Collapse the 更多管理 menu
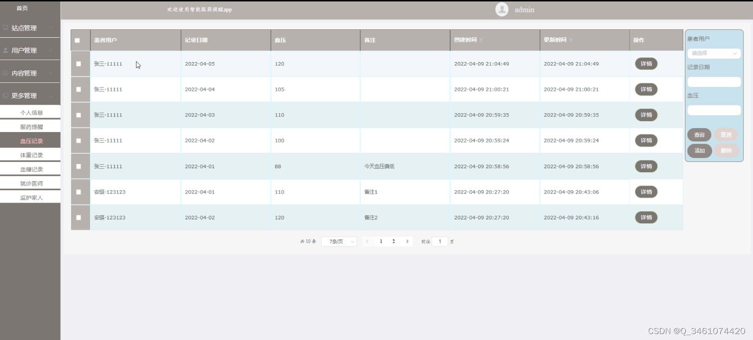The height and width of the screenshot is (340, 753). click(x=30, y=95)
